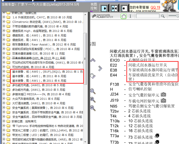
Task: Click the folder icon of Climatronic 自动空调
Action: [8, 22]
